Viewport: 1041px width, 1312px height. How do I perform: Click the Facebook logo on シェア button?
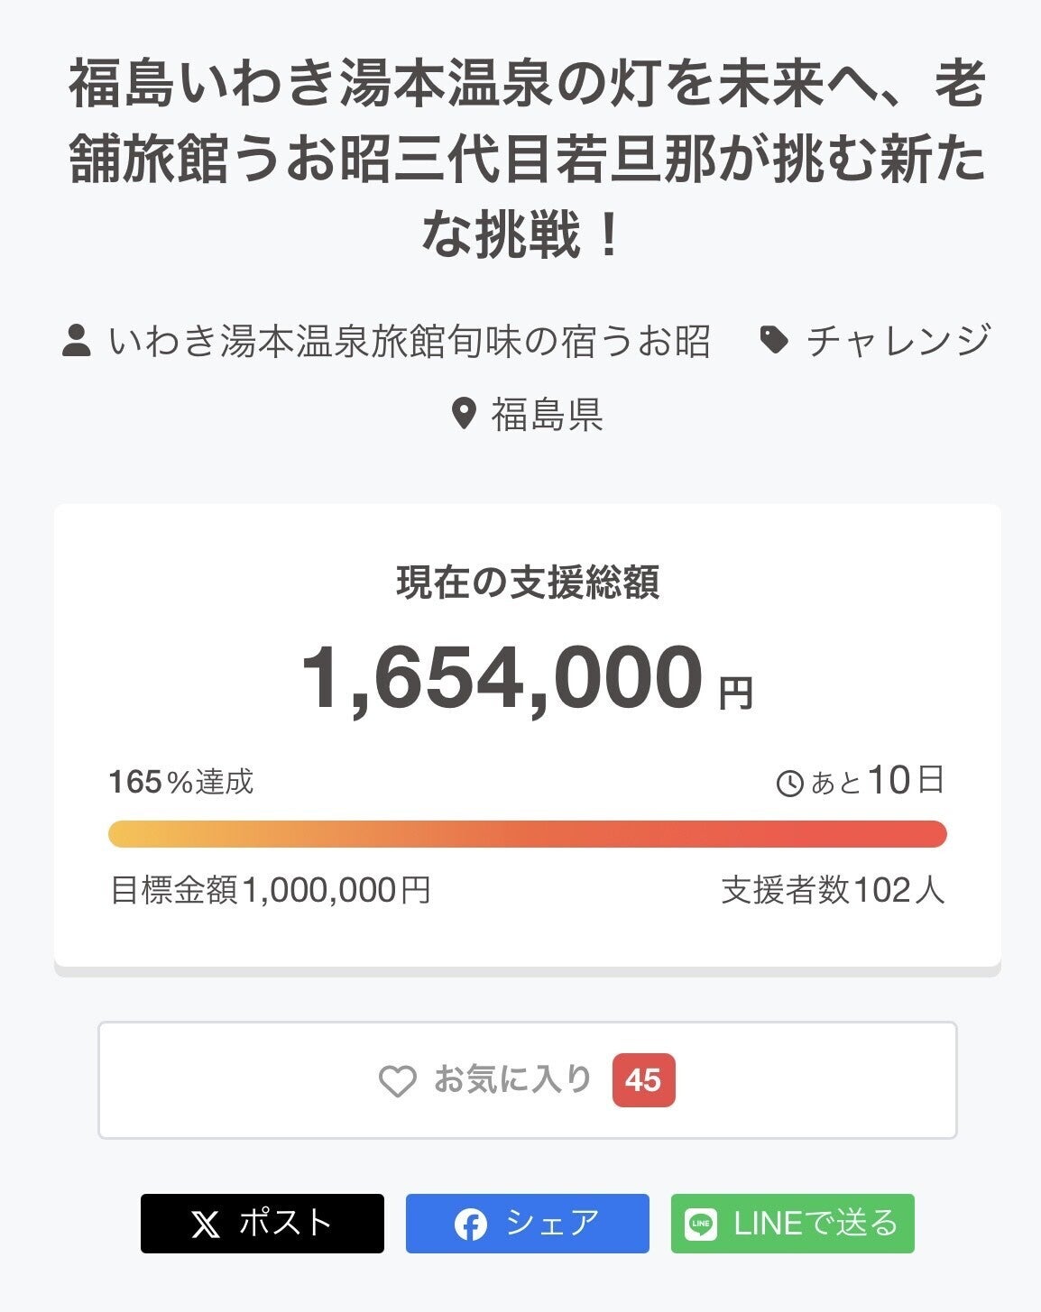(x=470, y=1224)
